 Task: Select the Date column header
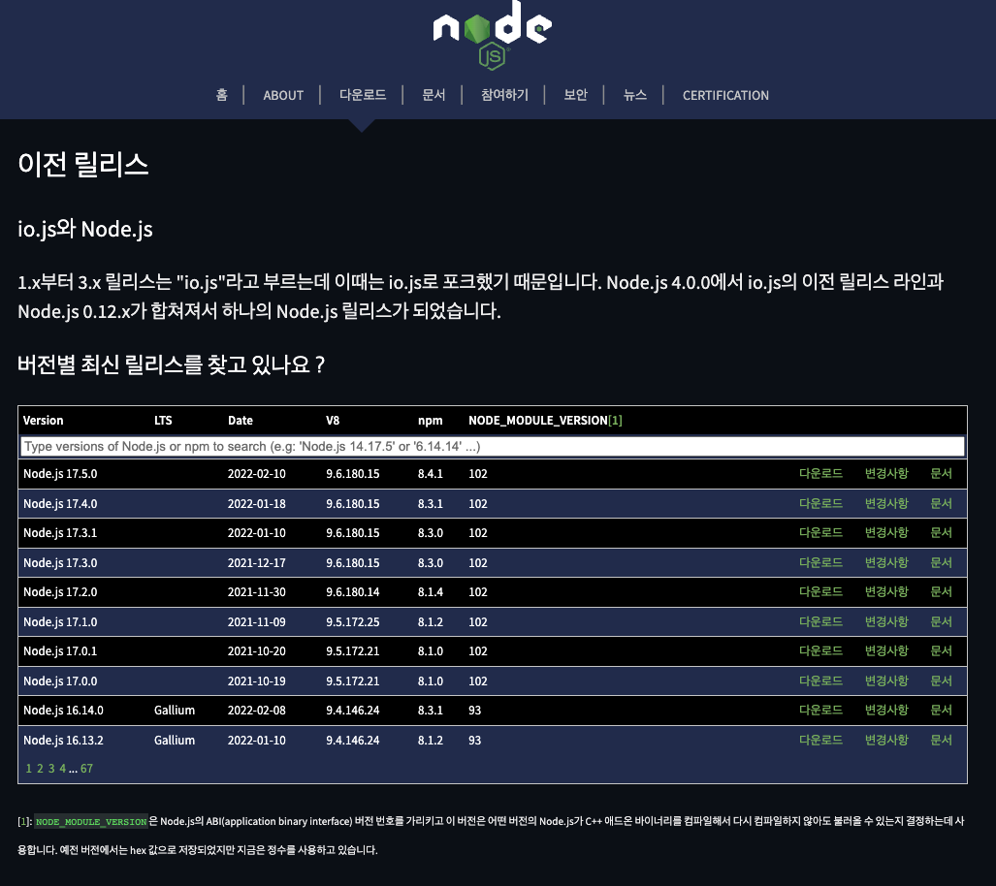coord(241,421)
